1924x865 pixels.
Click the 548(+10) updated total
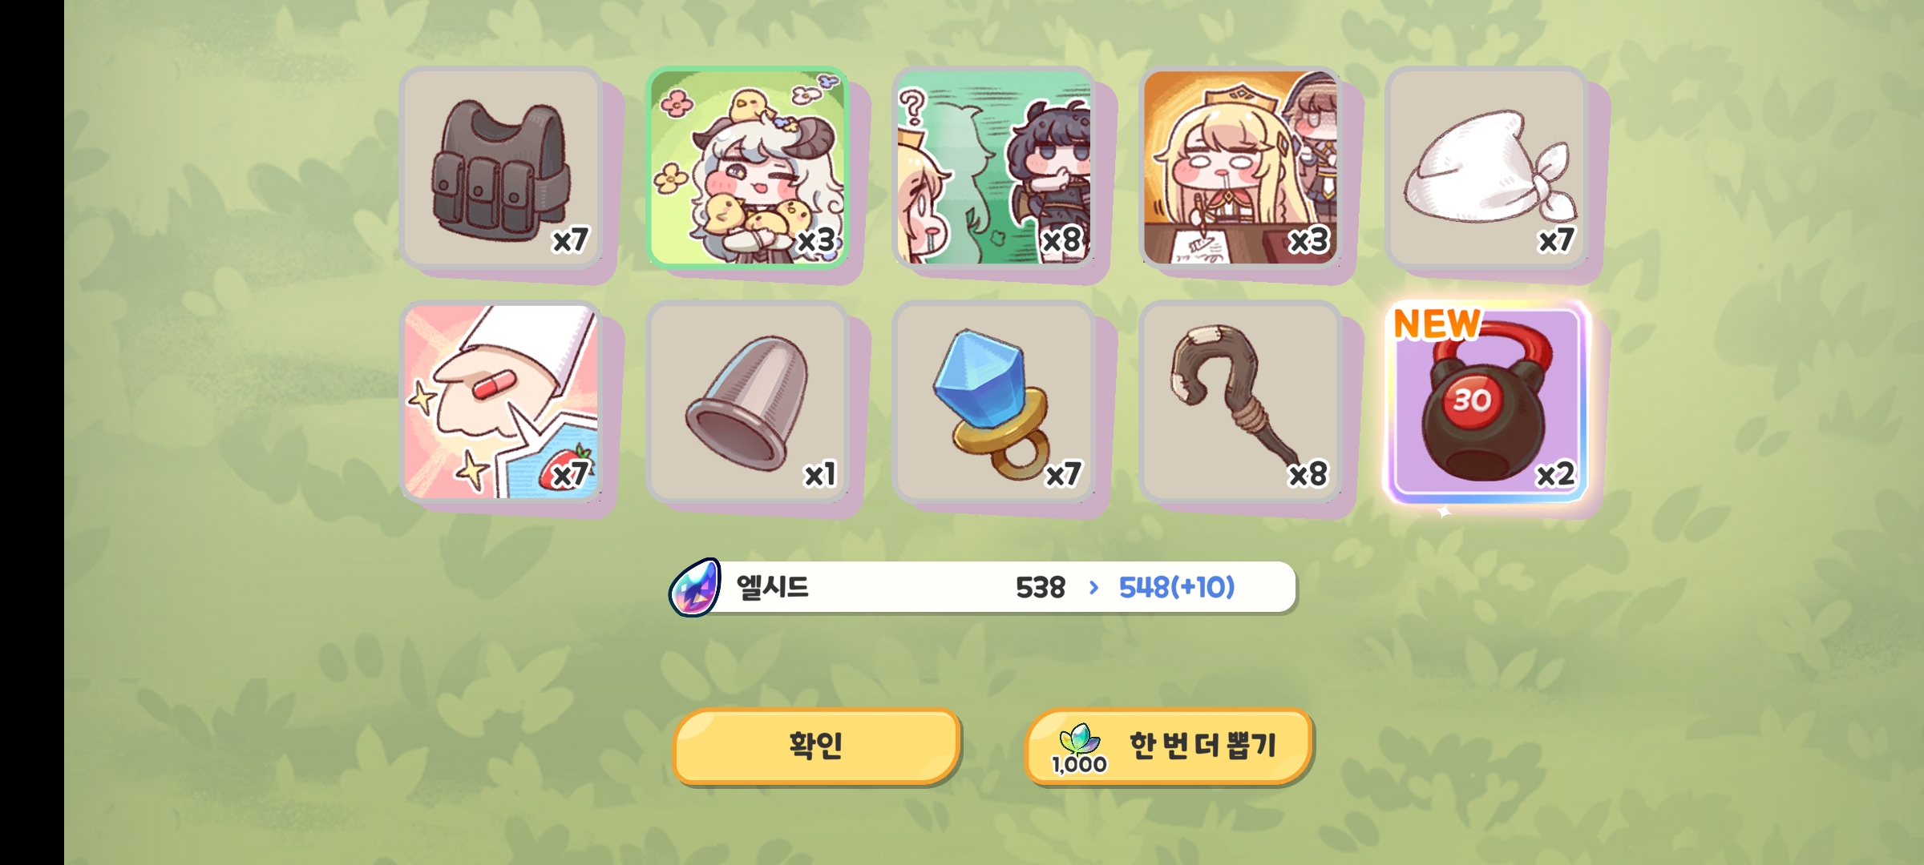click(x=1177, y=588)
